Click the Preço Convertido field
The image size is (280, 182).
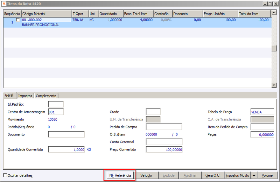tap(164, 149)
